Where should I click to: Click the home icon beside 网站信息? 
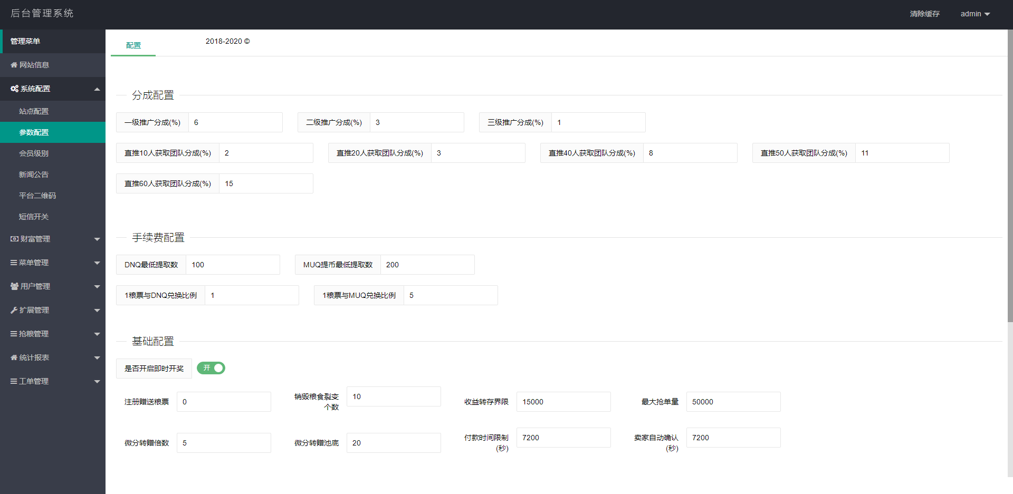point(14,65)
